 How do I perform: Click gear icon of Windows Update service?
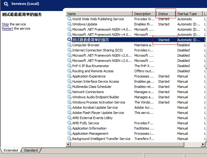(69, 24)
